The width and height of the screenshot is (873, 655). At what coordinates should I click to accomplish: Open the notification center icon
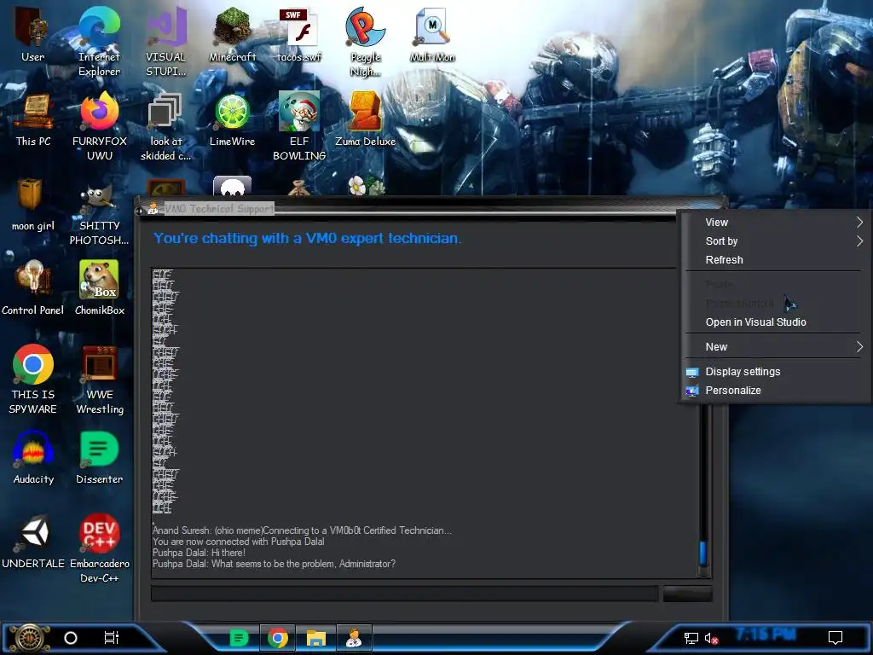click(835, 638)
